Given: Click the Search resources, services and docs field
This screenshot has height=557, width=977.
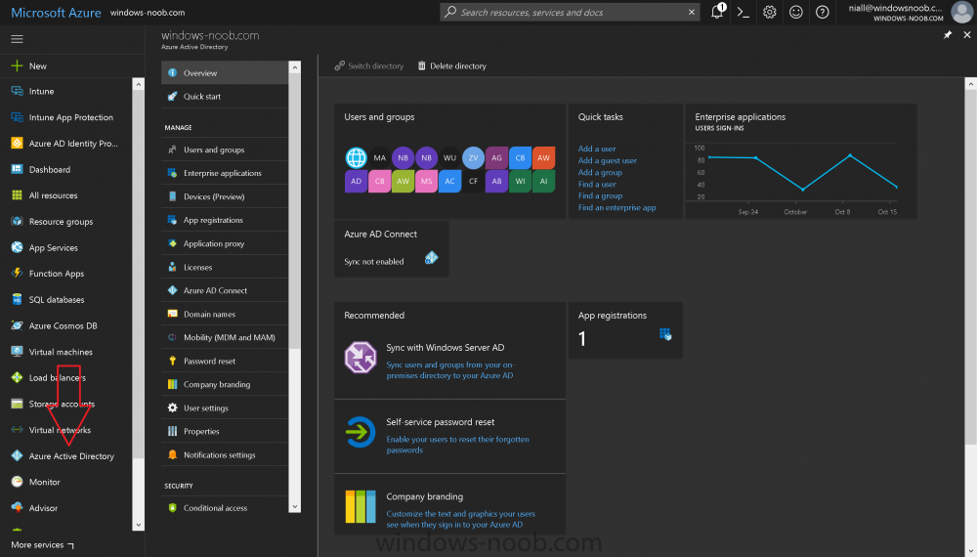Looking at the screenshot, I should pos(570,12).
